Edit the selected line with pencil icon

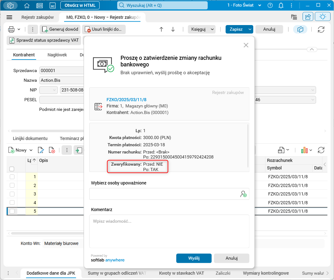[x=41, y=150]
